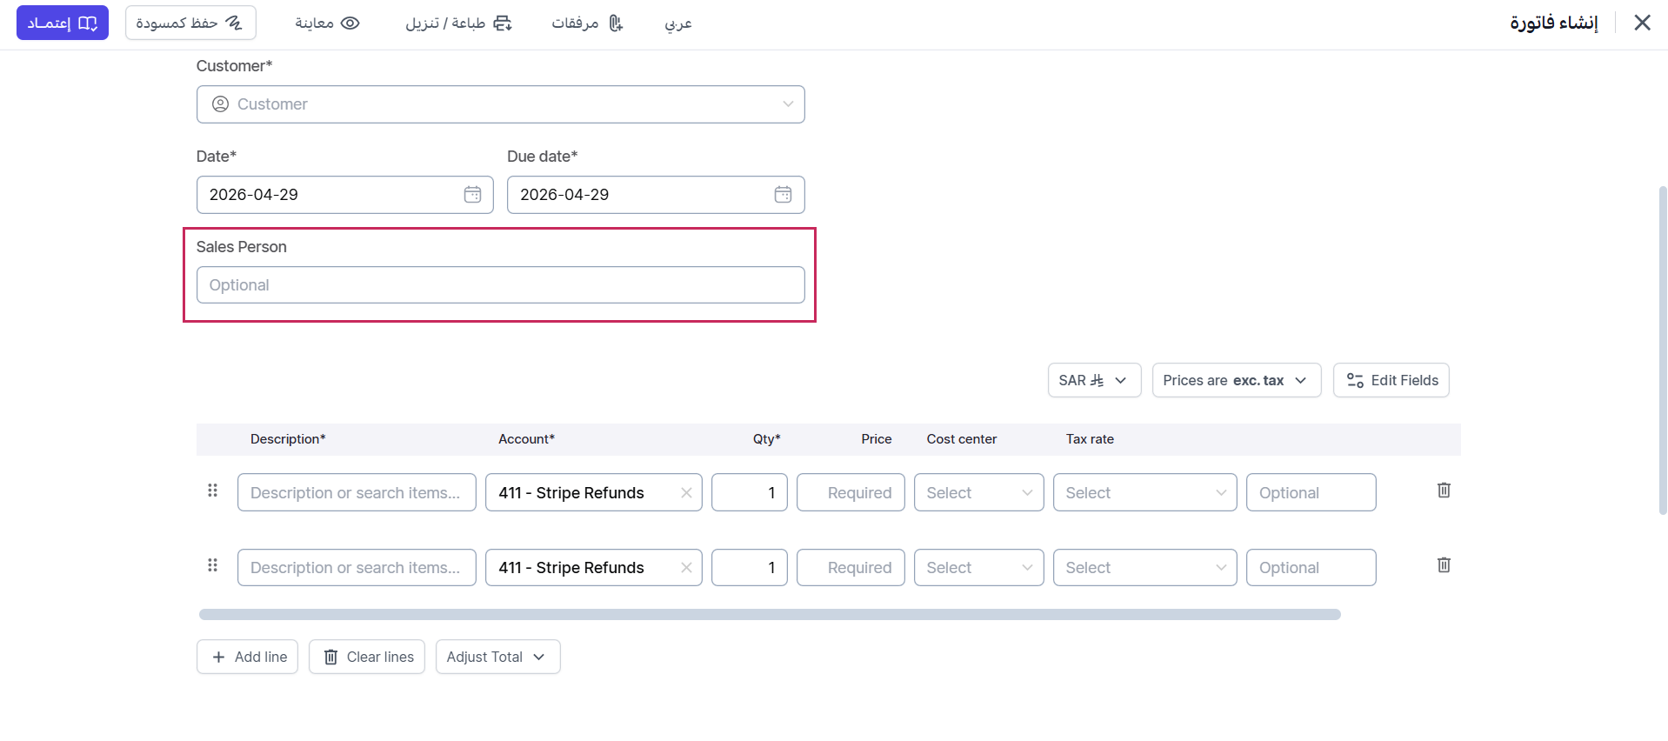Image resolution: width=1668 pixels, height=741 pixels.
Task: Click the calendar icon in Date field
Action: pyautogui.click(x=472, y=195)
